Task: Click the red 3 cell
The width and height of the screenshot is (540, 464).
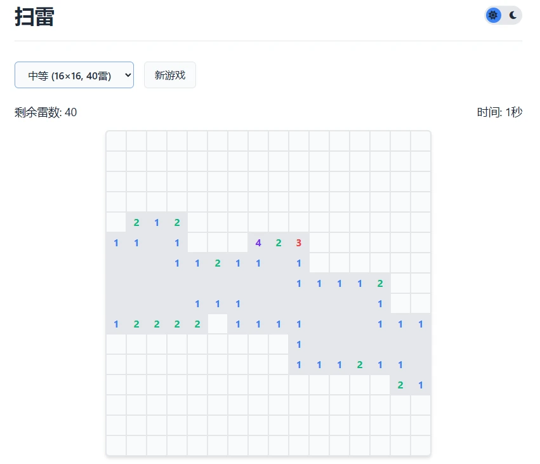Action: click(x=299, y=242)
